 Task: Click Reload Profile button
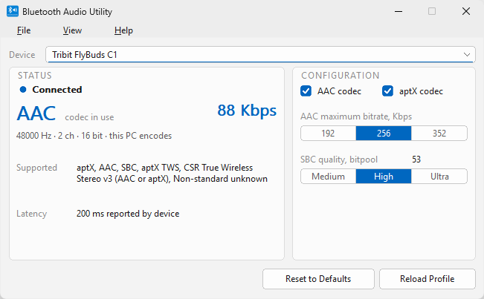[x=427, y=279]
